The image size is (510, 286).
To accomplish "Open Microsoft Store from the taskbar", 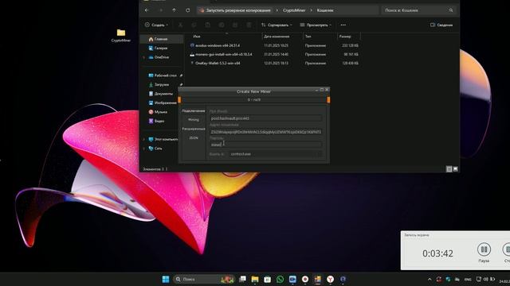I will click(268, 279).
